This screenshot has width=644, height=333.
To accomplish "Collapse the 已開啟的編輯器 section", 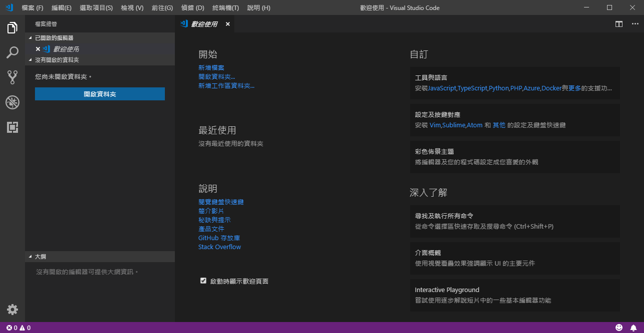I will [x=100, y=38].
